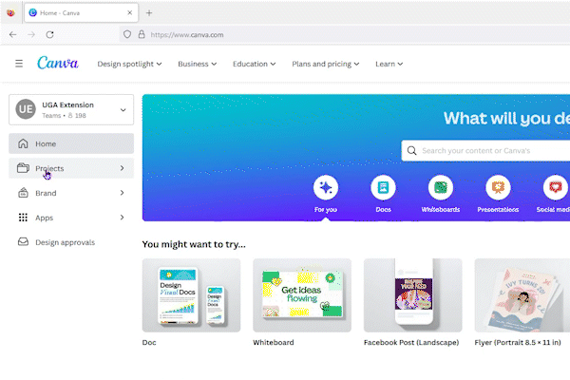The image size is (570, 380).
Task: Click the Flyer (Portrait 8.5 × 11 in) label
Action: [518, 343]
